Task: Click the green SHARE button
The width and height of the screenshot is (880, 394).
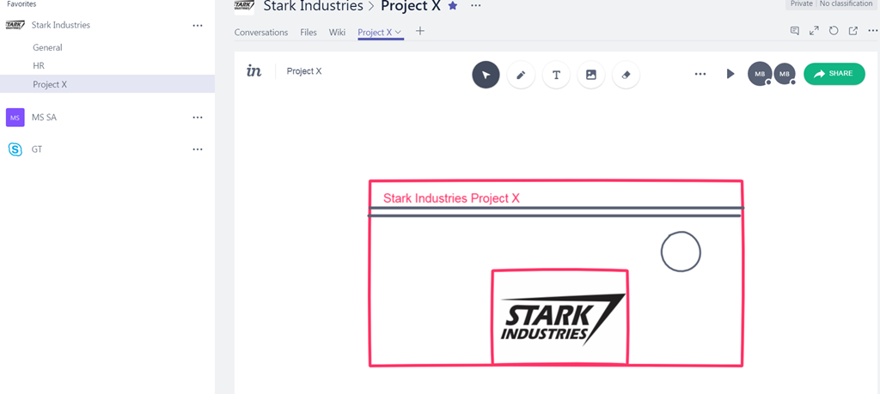Action: pos(834,74)
